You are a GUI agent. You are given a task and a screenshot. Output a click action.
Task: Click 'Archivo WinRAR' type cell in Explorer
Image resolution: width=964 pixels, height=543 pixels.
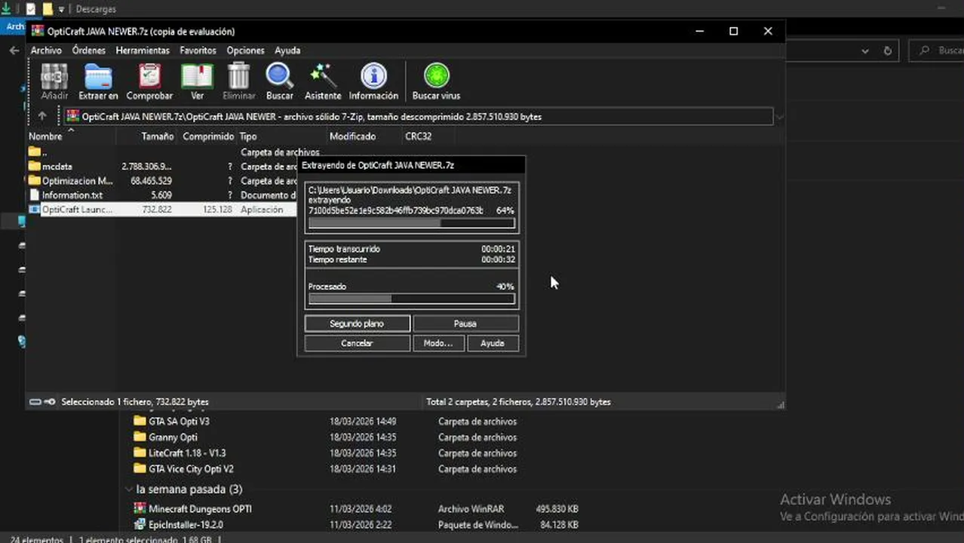[471, 508]
